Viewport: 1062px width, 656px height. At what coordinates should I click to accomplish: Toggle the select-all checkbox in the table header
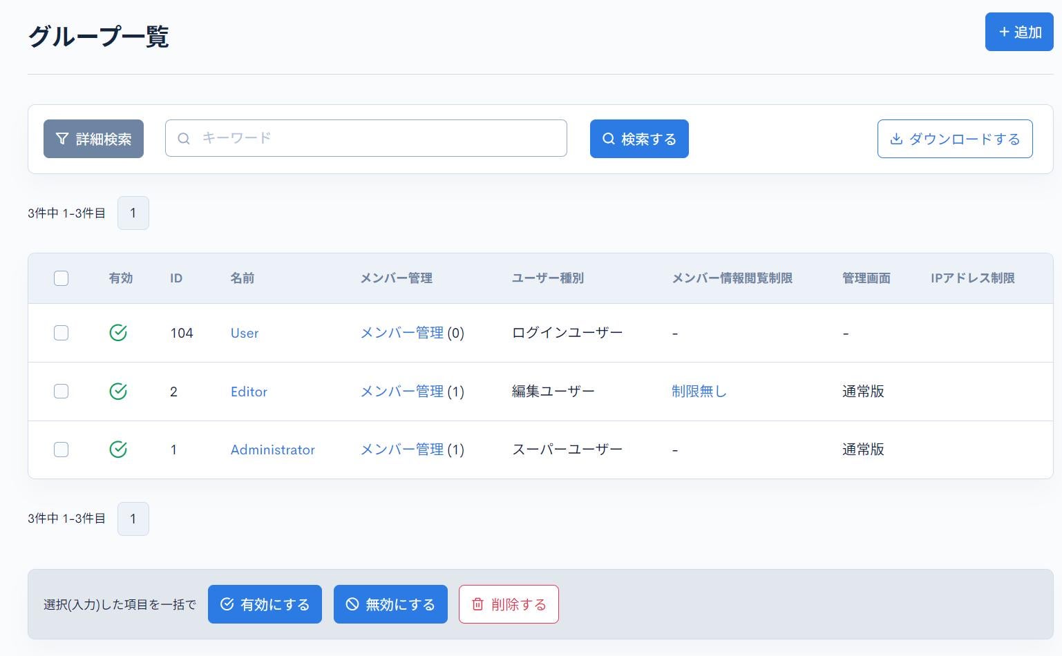click(61, 278)
